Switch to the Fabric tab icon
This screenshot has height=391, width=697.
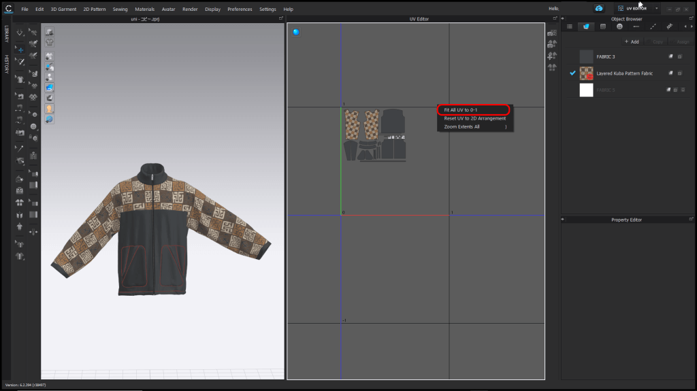point(586,27)
